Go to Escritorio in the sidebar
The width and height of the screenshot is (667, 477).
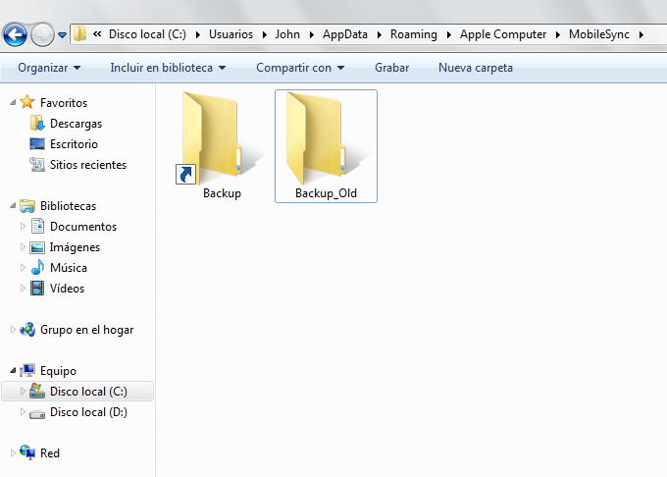coord(74,144)
